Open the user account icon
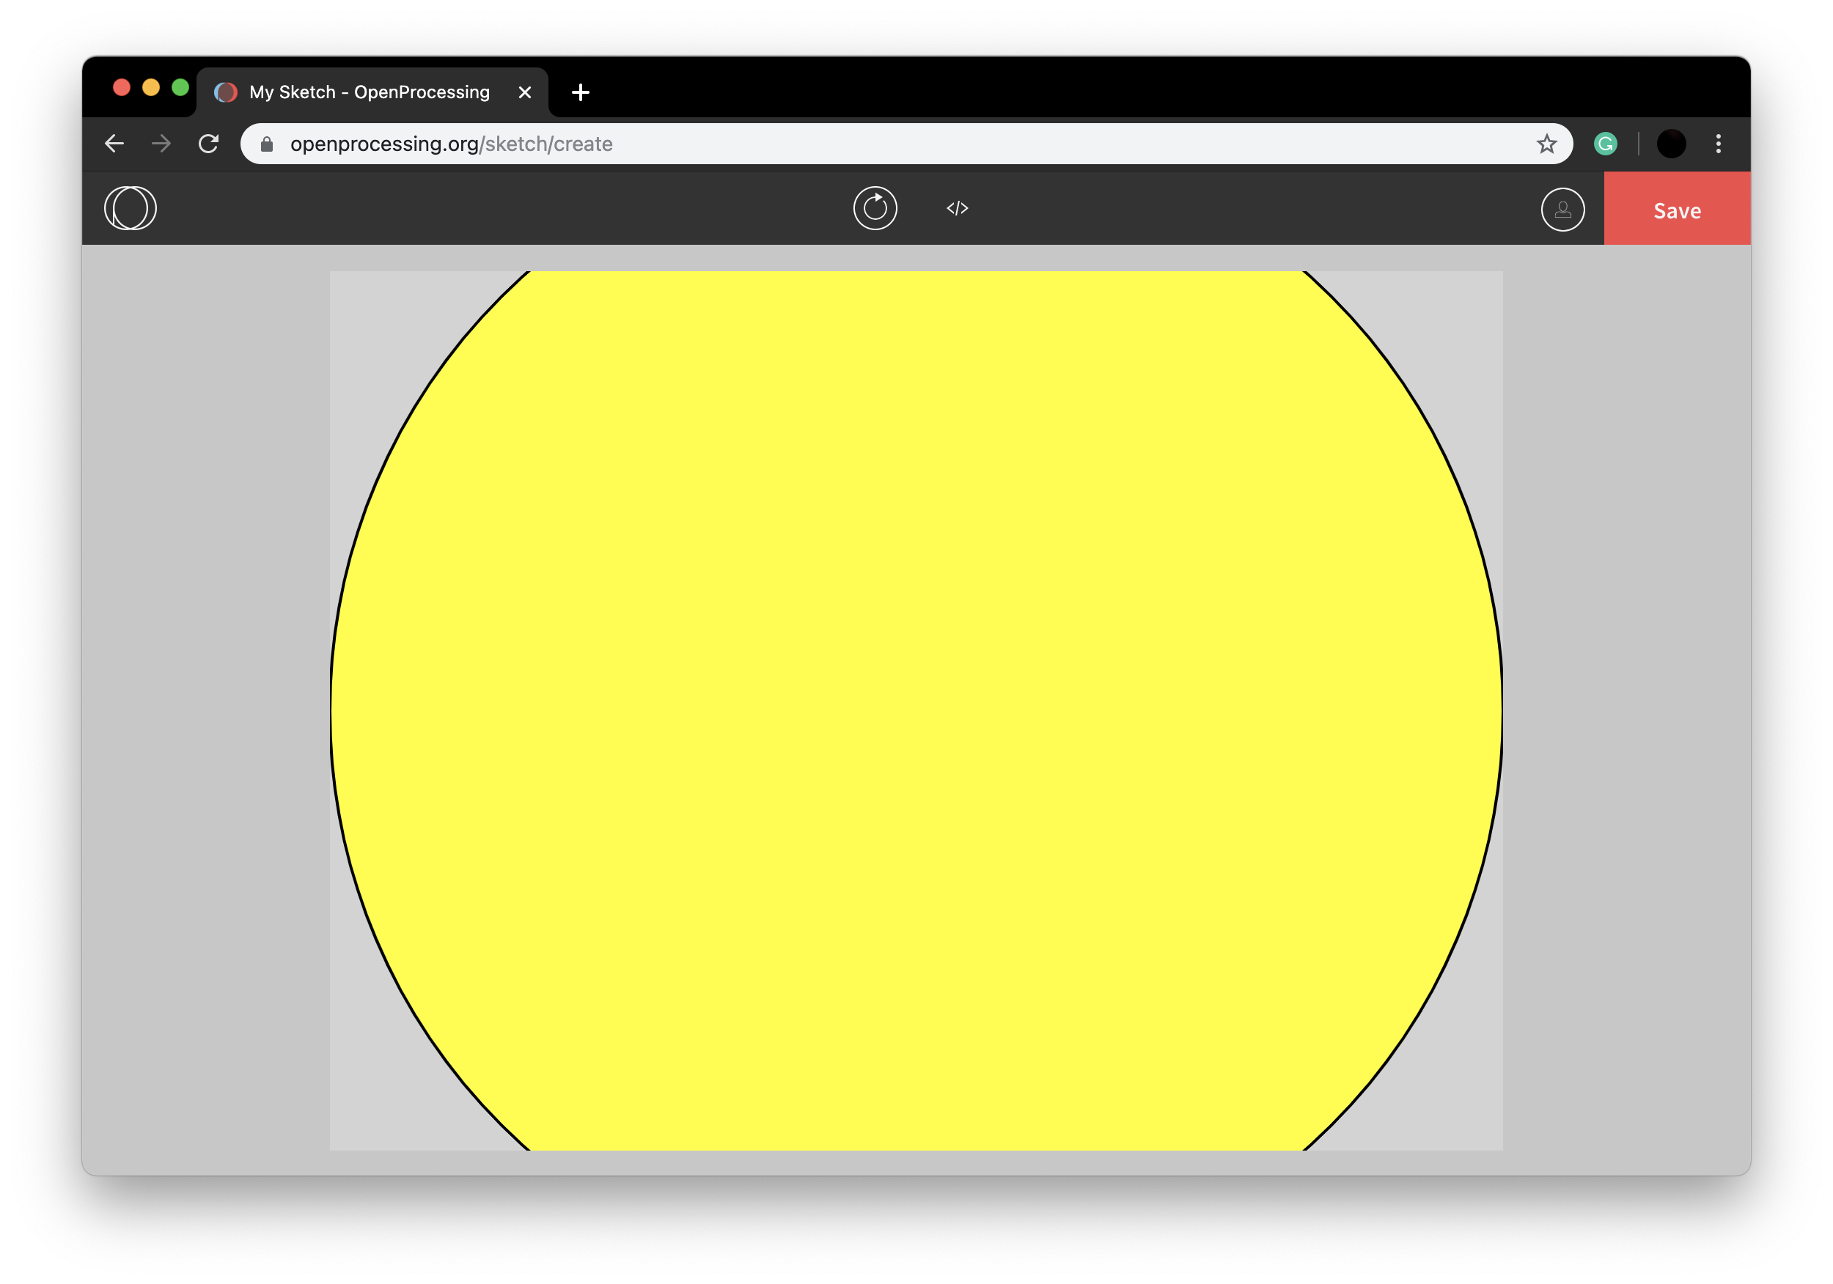Viewport: 1833px width, 1284px height. 1562,210
